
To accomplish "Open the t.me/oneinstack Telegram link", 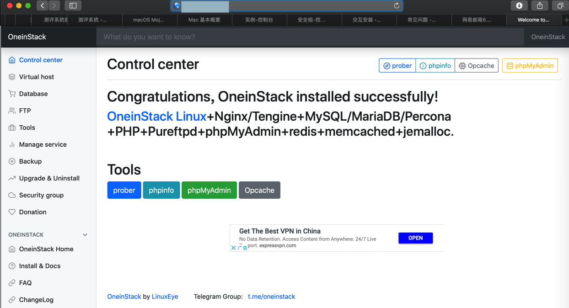I will click(271, 297).
